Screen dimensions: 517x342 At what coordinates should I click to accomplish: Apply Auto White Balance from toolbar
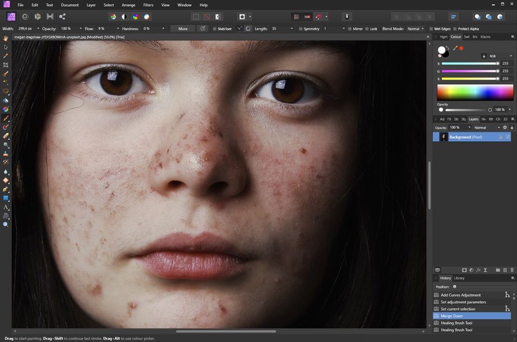click(x=146, y=17)
